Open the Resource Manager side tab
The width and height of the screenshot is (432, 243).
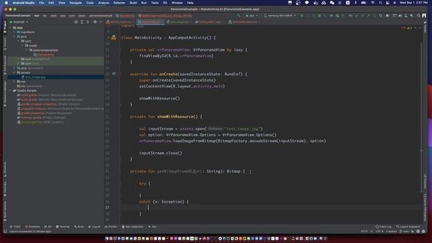[x=5, y=93]
